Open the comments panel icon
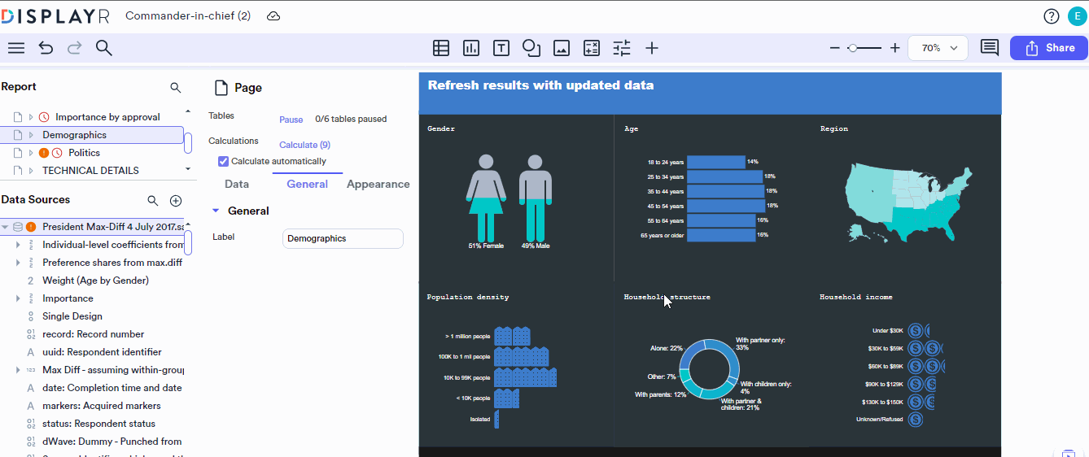 [x=989, y=48]
